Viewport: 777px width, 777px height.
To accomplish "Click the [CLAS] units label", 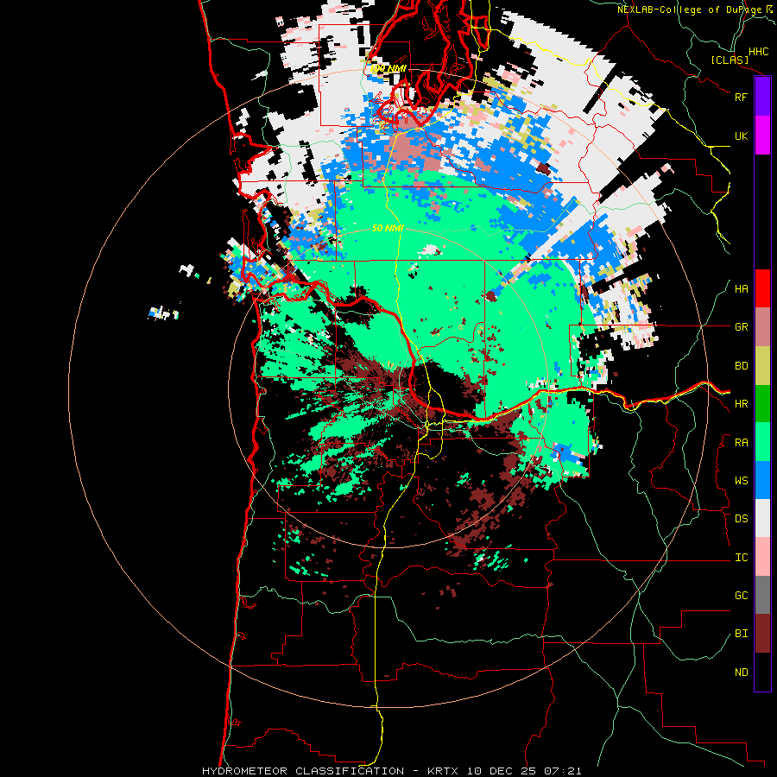I will [x=730, y=60].
